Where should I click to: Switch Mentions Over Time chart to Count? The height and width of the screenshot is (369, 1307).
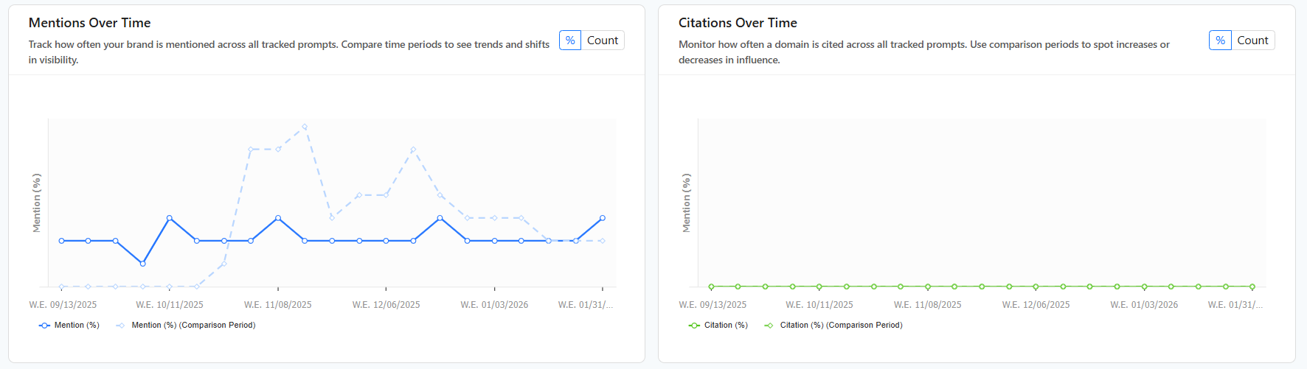(602, 41)
